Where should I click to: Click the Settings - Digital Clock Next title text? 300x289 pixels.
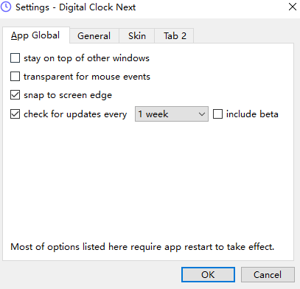[x=75, y=7]
